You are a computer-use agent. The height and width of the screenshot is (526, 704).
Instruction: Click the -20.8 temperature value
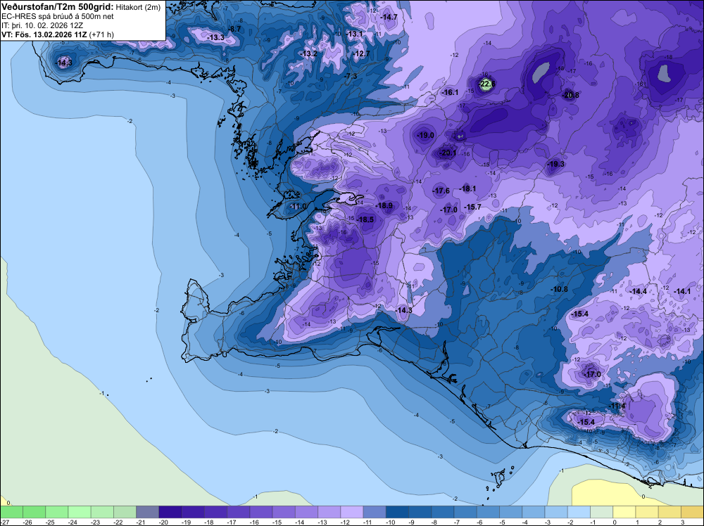pyautogui.click(x=571, y=95)
